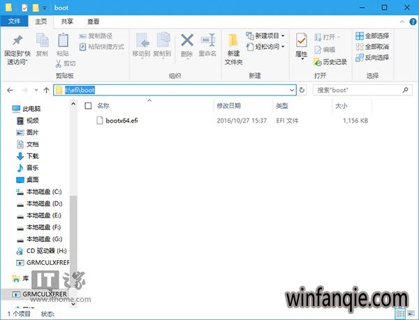Open Customize Quick Access Toolbar dropdown
The image size is (419, 320).
pyautogui.click(x=45, y=8)
